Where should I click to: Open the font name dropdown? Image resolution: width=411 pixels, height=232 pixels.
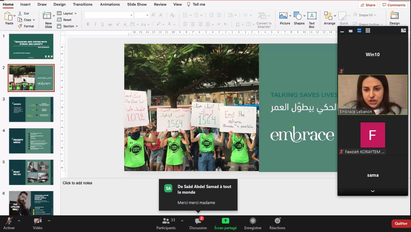coord(131,15)
